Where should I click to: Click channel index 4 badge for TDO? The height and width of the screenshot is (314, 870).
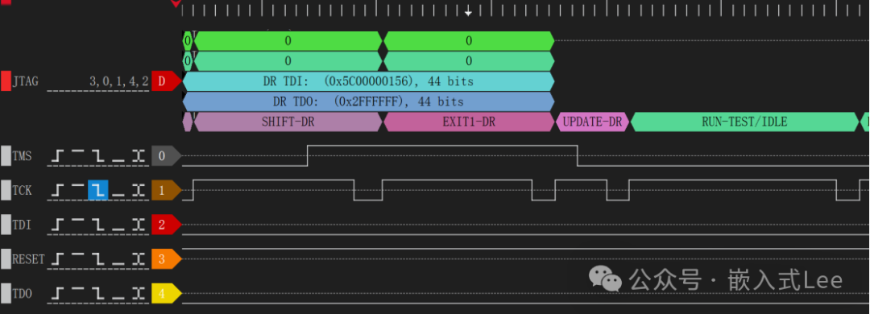(166, 294)
